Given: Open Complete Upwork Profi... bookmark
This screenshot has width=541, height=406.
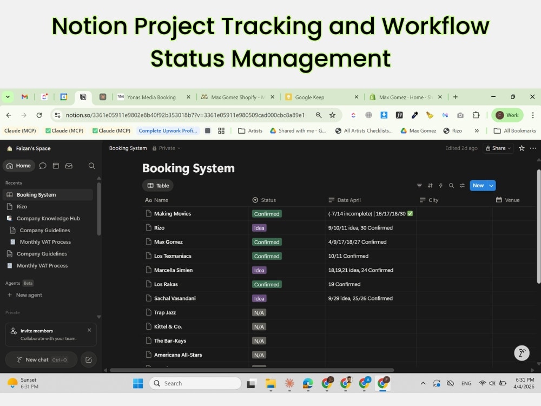Looking at the screenshot, I should click(x=168, y=131).
